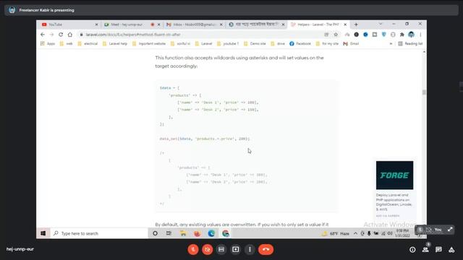Open Chrome profile avatar
Viewport: 463px width, 260px height.
coord(412,35)
